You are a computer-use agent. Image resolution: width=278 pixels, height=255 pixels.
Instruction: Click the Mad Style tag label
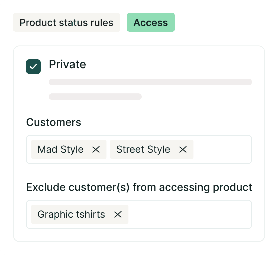click(60, 149)
